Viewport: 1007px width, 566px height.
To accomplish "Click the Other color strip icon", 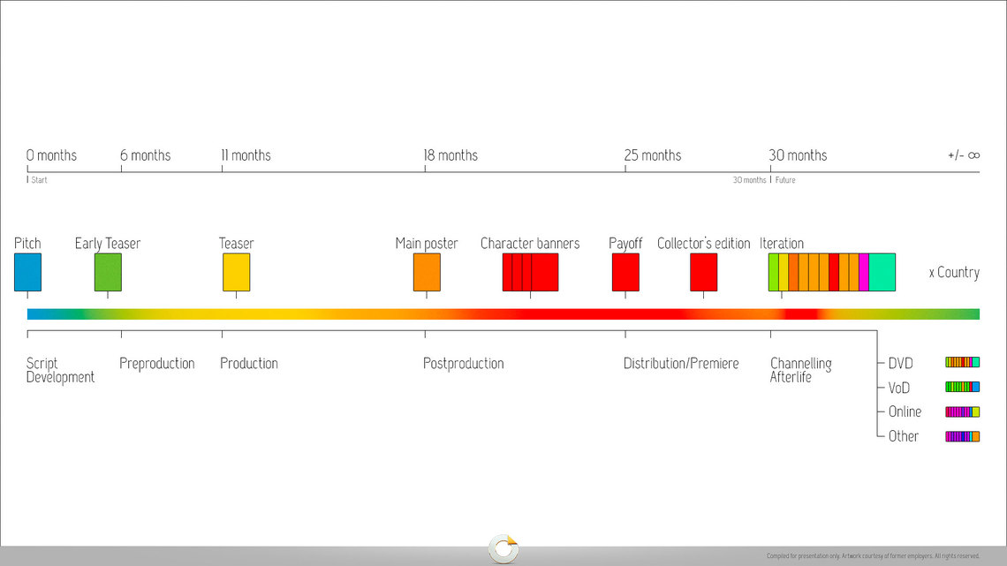I will coord(962,436).
